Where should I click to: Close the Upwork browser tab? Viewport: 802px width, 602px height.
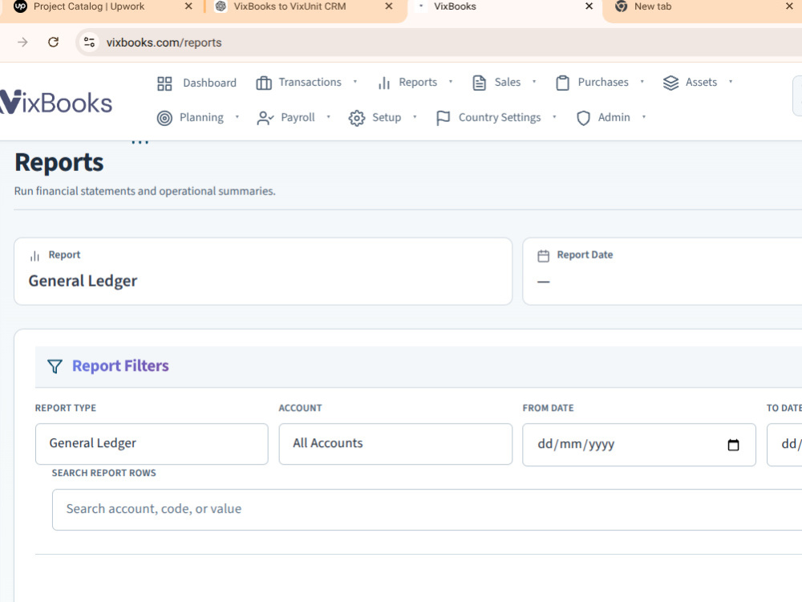[x=188, y=6]
